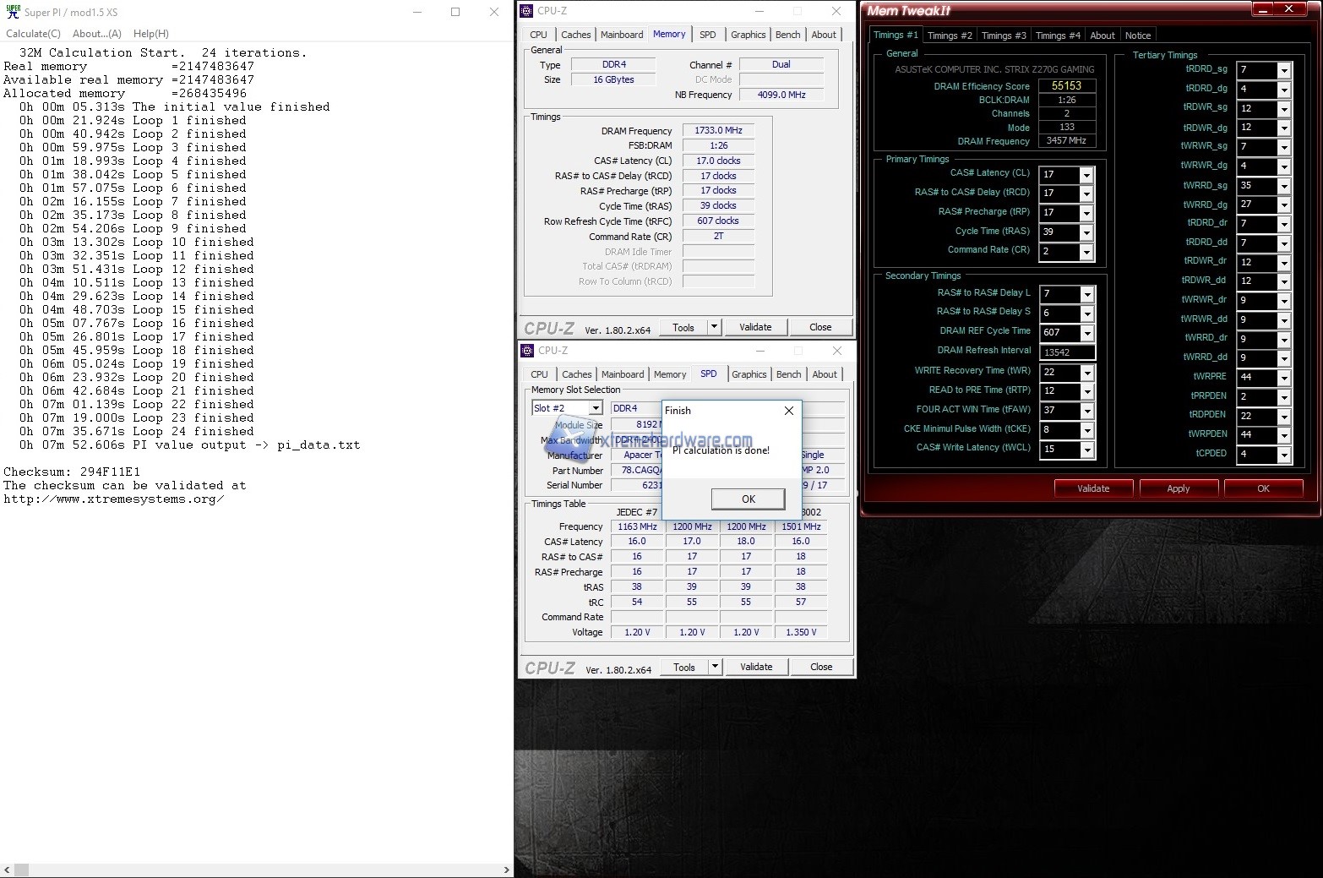
Task: Expand the tRDRD_sg value dropdown
Action: [x=1283, y=70]
